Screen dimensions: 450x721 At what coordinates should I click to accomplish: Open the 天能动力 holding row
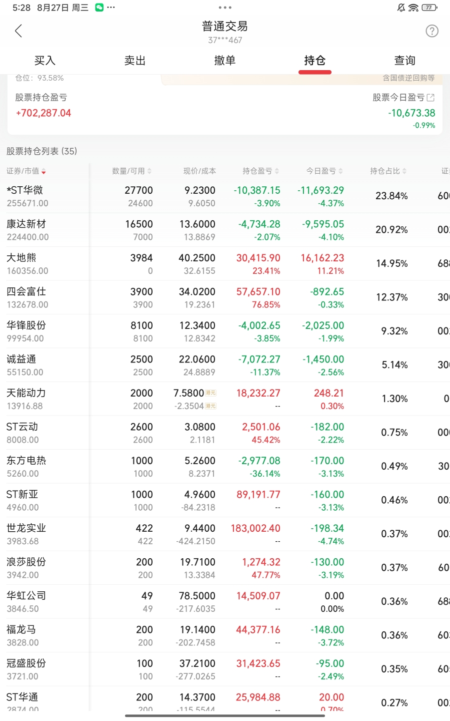click(225, 399)
